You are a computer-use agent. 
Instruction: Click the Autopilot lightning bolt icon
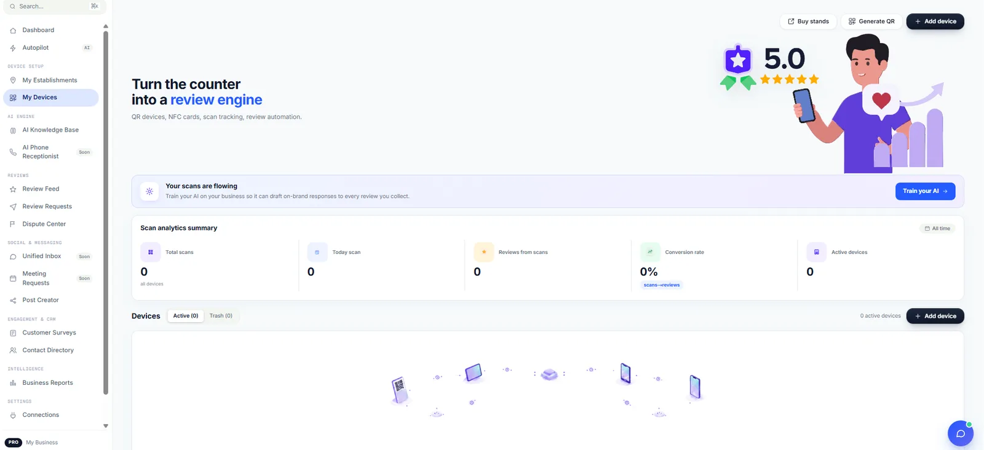point(13,48)
